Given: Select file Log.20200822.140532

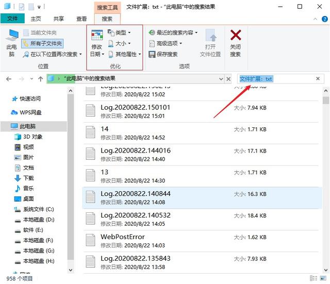Looking at the screenshot, I should tap(202, 220).
